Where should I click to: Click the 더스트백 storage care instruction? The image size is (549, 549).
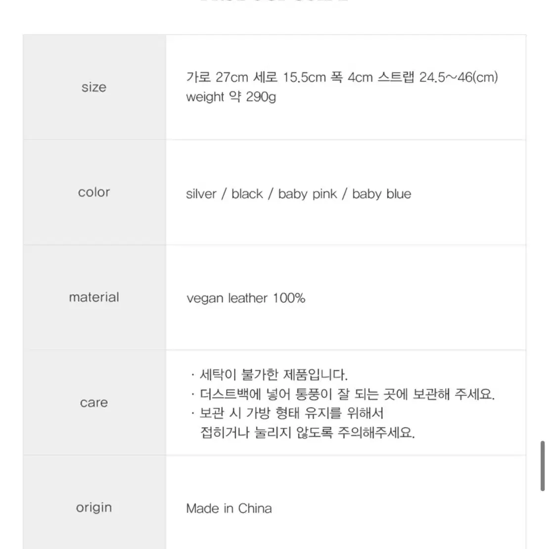(x=347, y=394)
